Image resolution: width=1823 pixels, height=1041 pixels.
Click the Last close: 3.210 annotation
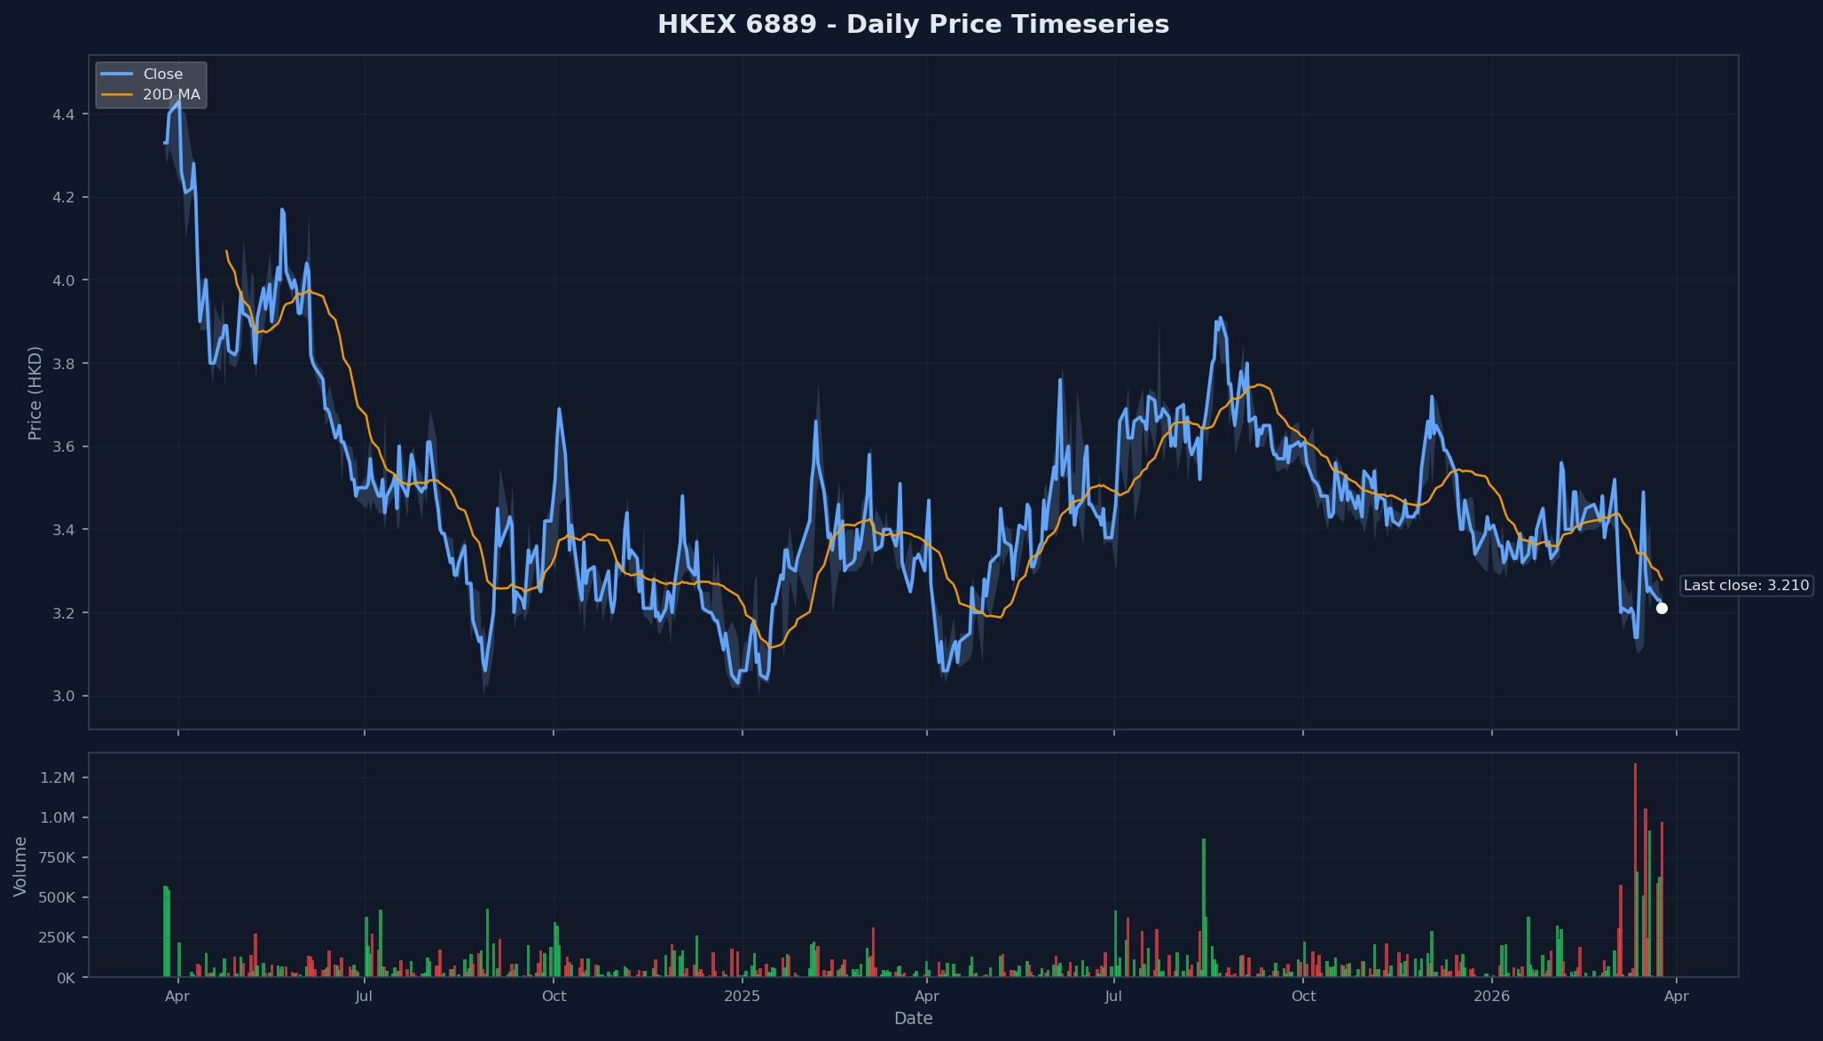[x=1746, y=586]
